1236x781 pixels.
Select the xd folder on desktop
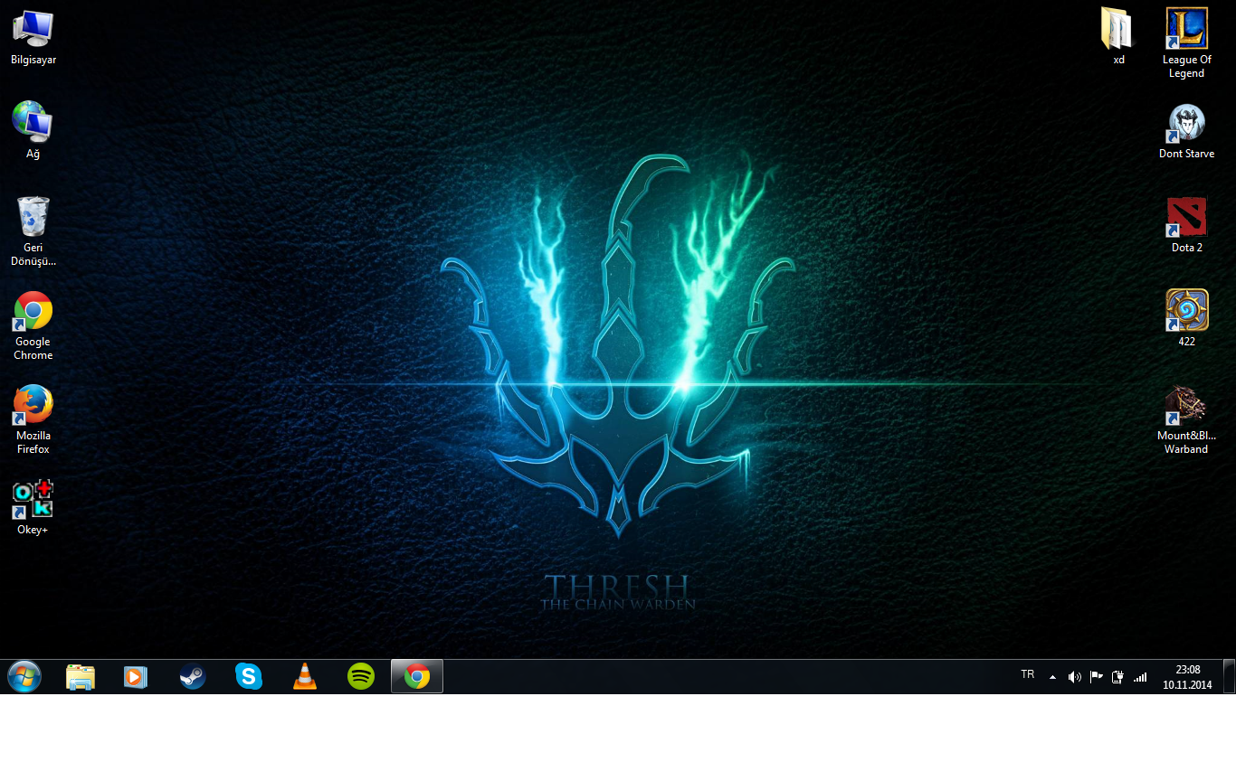click(x=1118, y=36)
